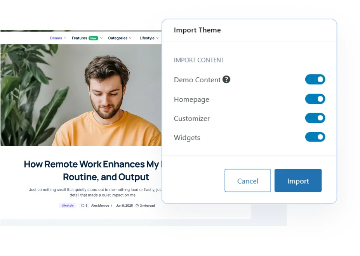
Task: Switch off the Widgets toggle
Action: pyautogui.click(x=315, y=137)
